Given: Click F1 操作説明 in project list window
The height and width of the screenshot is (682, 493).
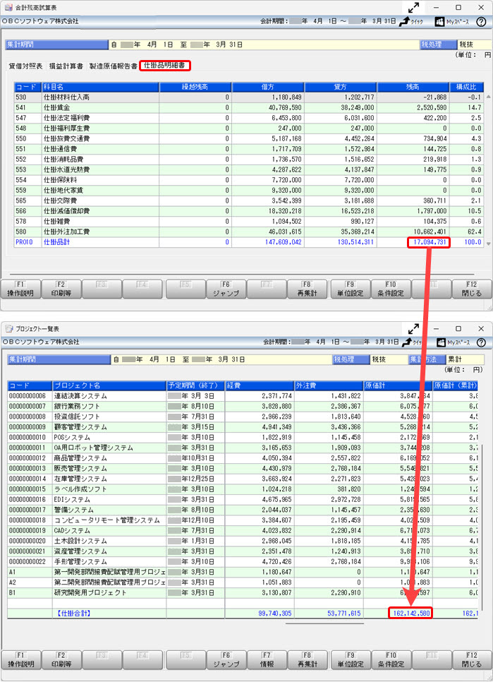Looking at the screenshot, I should coord(20,660).
